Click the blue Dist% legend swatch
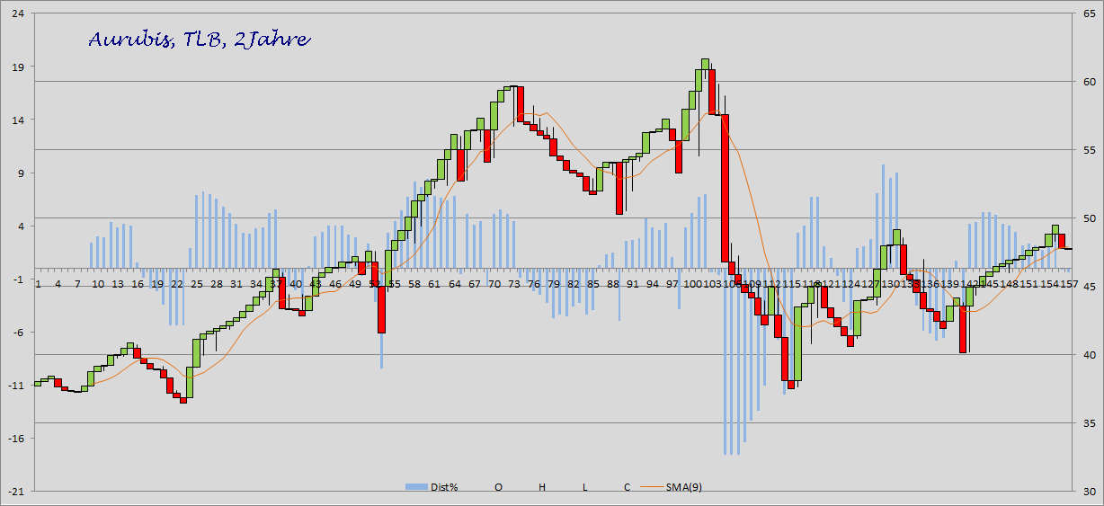The width and height of the screenshot is (1104, 506). pos(417,487)
